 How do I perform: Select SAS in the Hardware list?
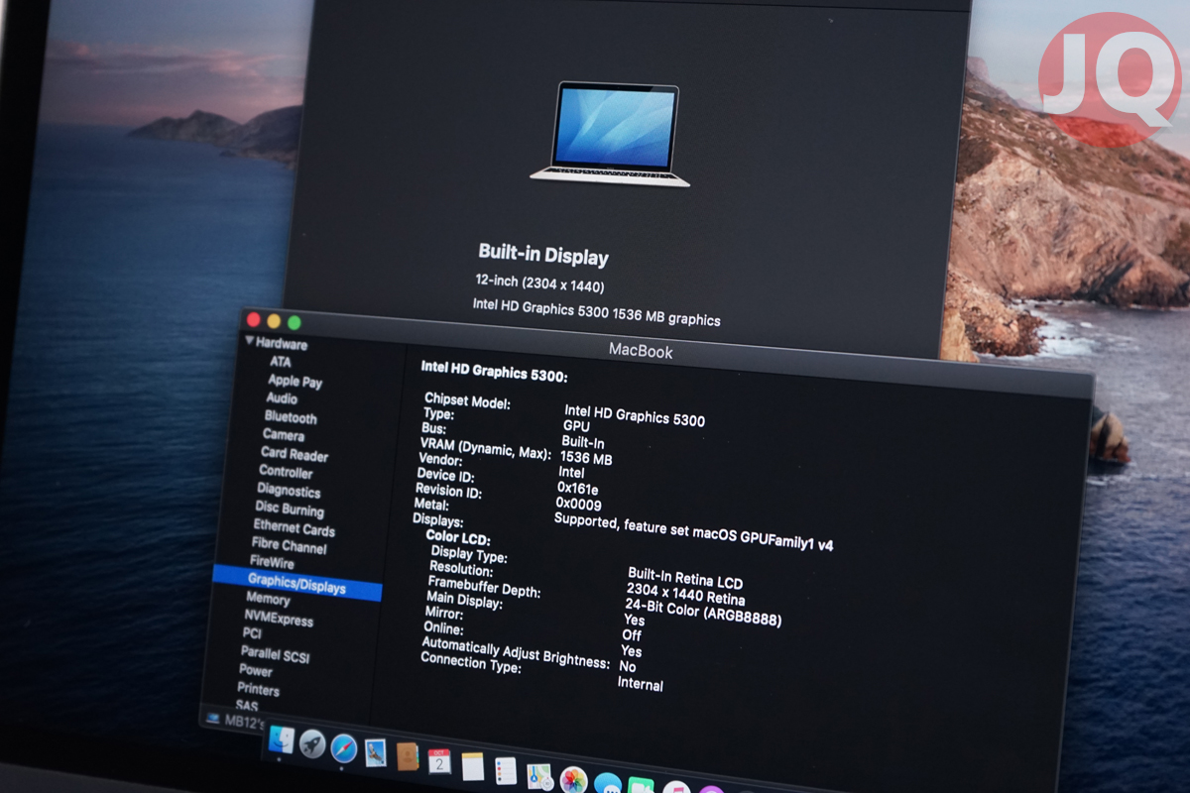click(x=247, y=706)
